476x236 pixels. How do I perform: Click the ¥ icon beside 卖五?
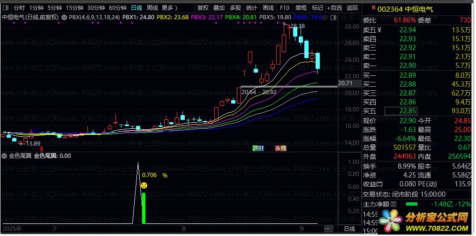(x=379, y=29)
